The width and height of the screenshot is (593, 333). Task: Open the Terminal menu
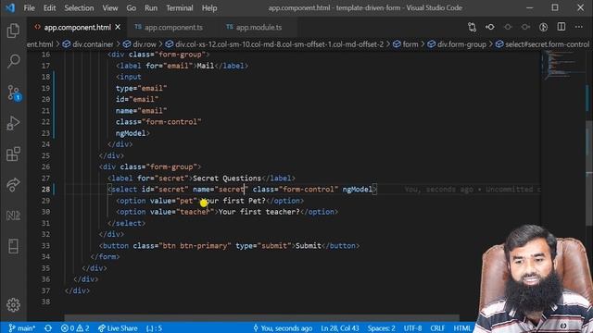point(179,8)
